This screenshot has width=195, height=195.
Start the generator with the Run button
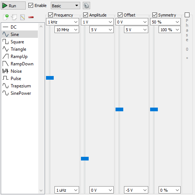coord(13,6)
